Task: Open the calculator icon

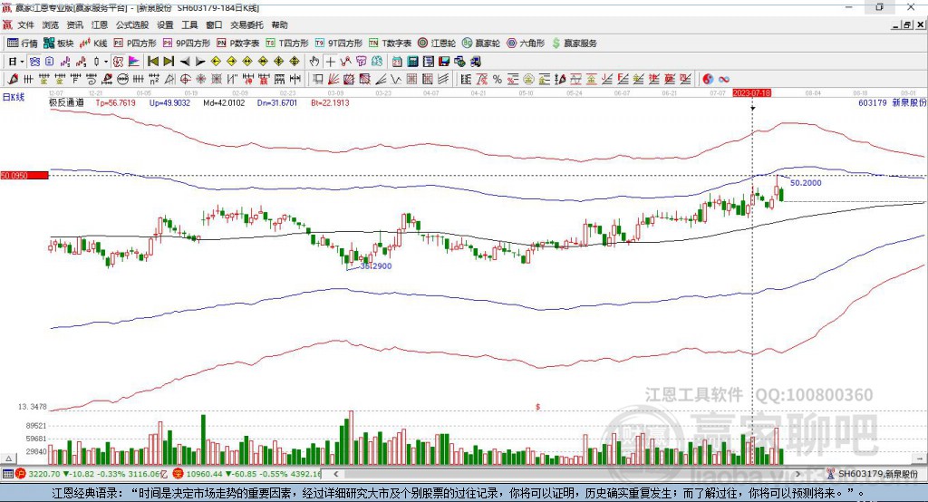Action: [412, 62]
